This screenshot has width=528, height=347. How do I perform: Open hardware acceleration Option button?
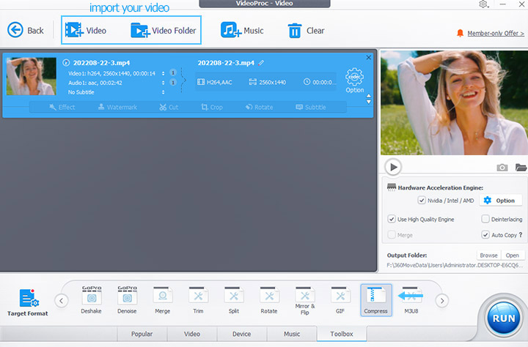click(499, 201)
